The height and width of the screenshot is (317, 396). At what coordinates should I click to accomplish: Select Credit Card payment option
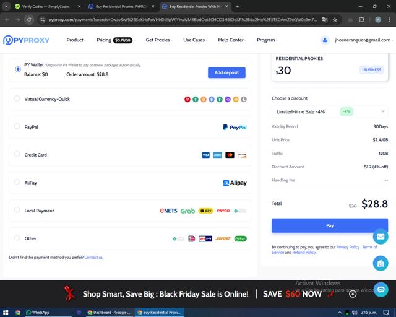pos(17,154)
